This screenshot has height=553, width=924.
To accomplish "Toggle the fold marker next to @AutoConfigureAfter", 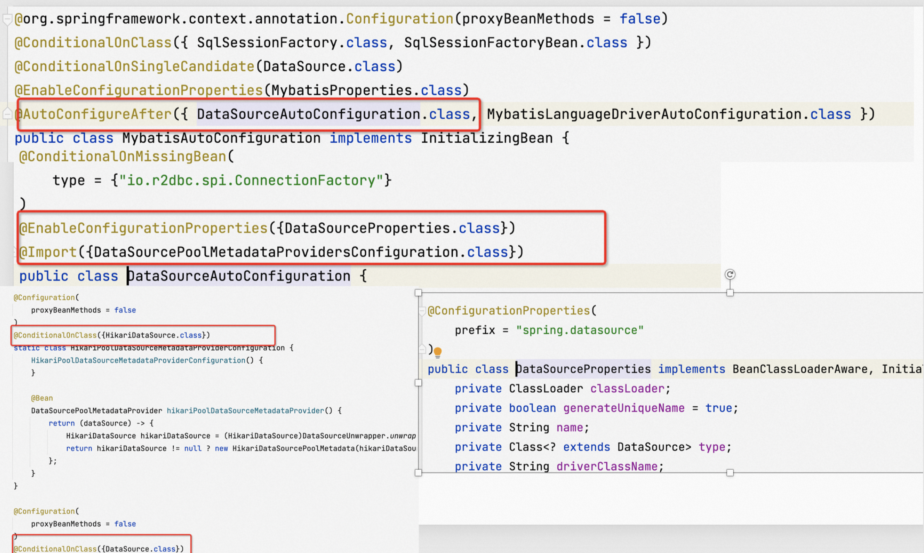I will [7, 114].
